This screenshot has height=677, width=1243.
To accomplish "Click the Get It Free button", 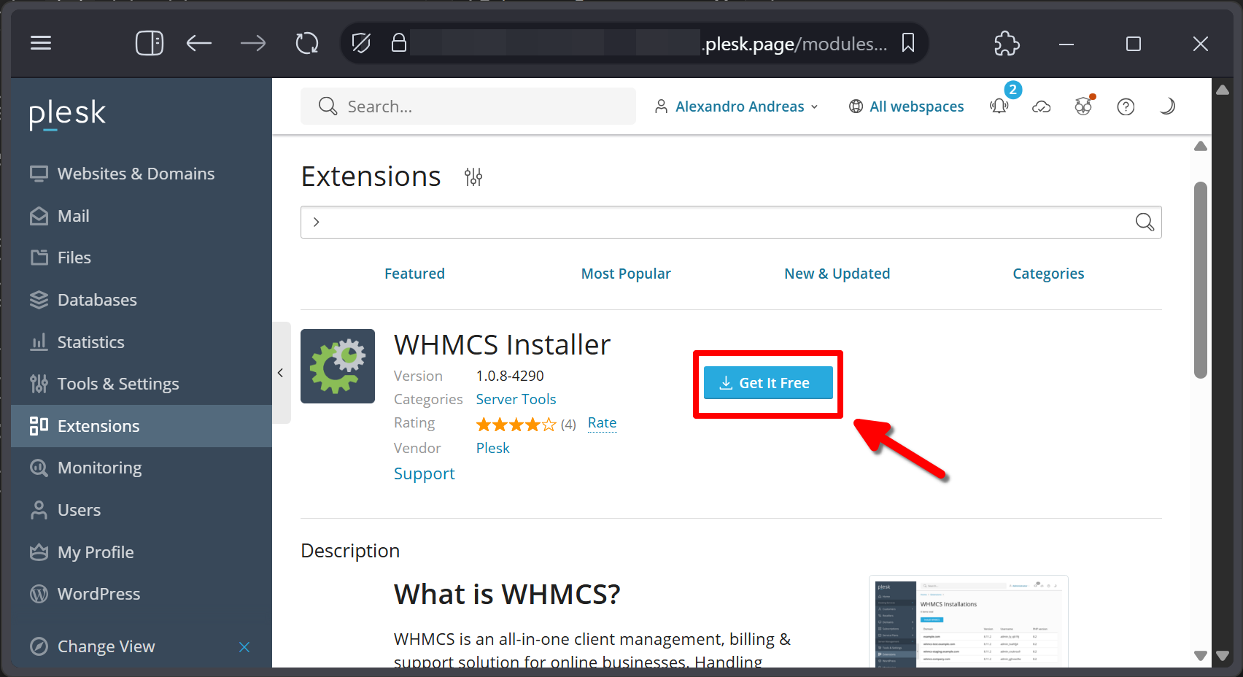I will click(768, 383).
